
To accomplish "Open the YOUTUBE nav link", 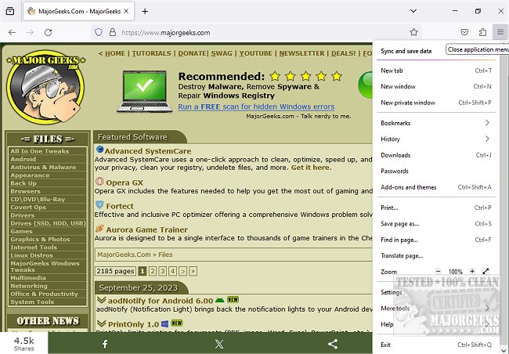I will 255,53.
